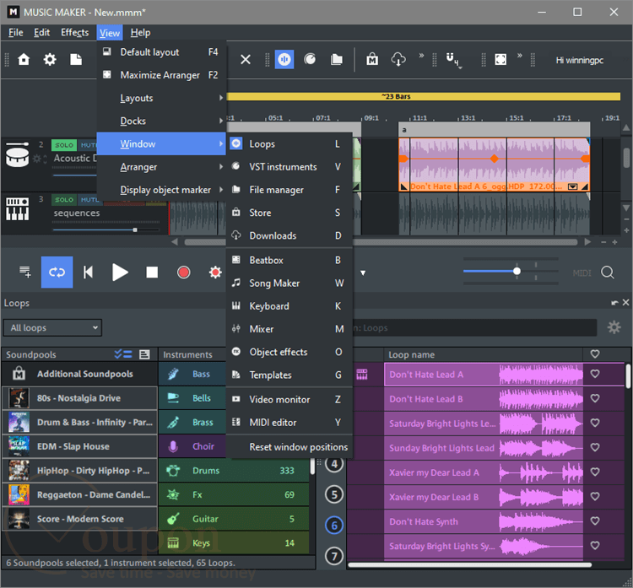Image resolution: width=633 pixels, height=588 pixels.
Task: Solo track 2 Acoustic drums
Action: [x=64, y=145]
